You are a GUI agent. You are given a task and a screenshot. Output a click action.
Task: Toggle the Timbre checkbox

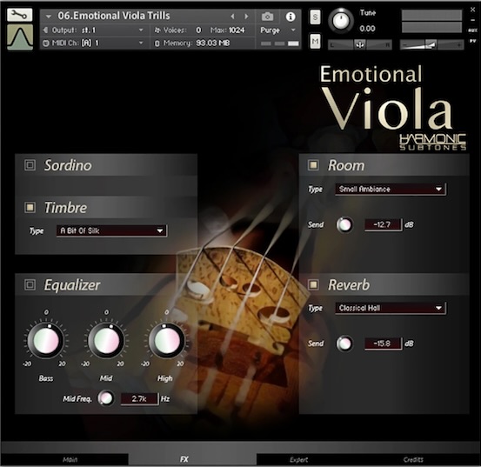(30, 207)
